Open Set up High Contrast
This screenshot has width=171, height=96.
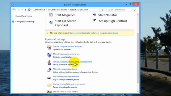[x=113, y=21]
